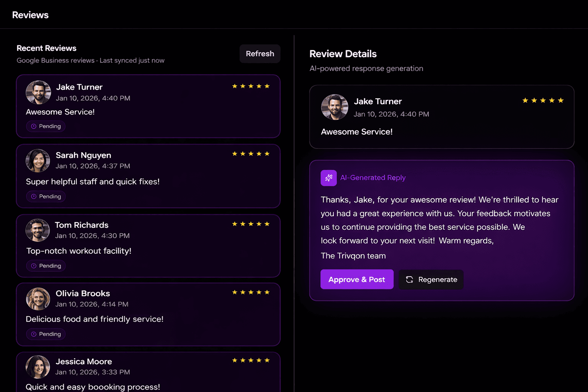Regenerate the AI-generated reply
The height and width of the screenshot is (392, 588).
[431, 279]
